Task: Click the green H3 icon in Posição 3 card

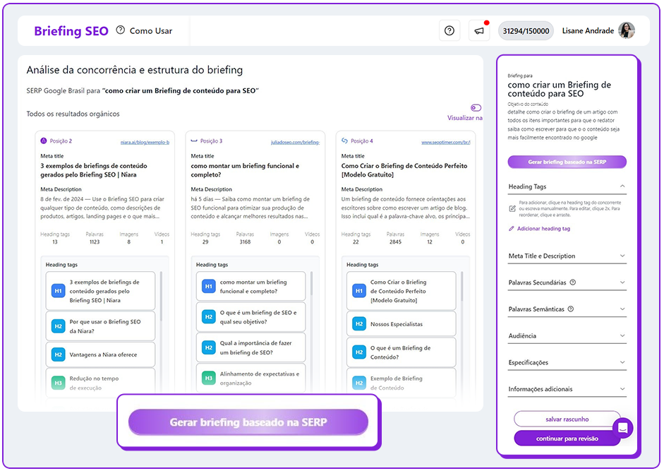Action: (x=208, y=379)
